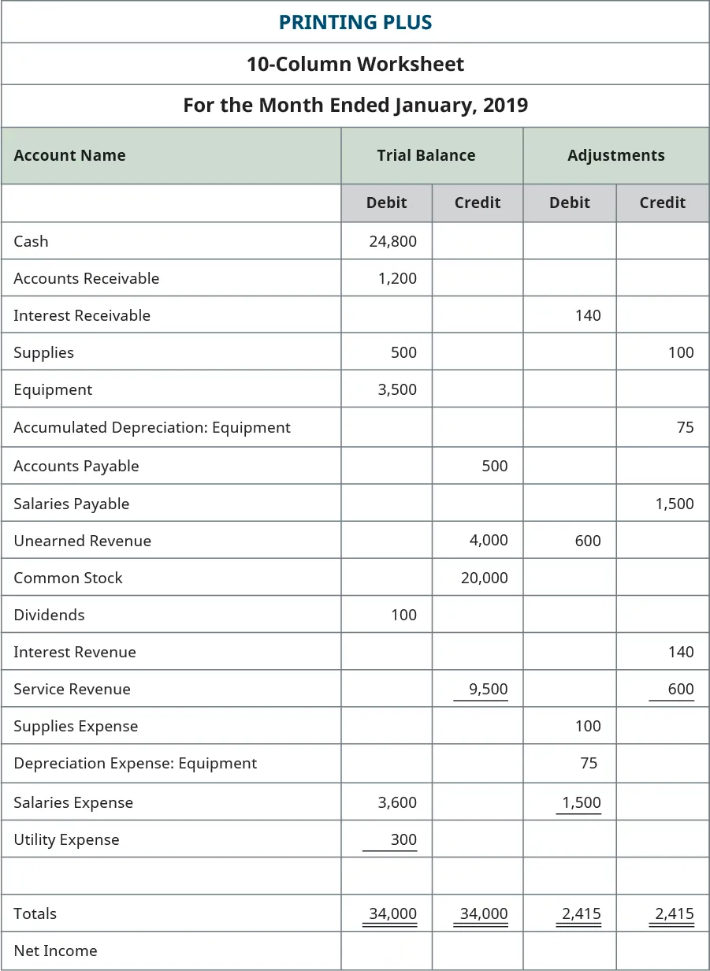710x971 pixels.
Task: Select the Supplies Expense row label
Action: coord(76,726)
